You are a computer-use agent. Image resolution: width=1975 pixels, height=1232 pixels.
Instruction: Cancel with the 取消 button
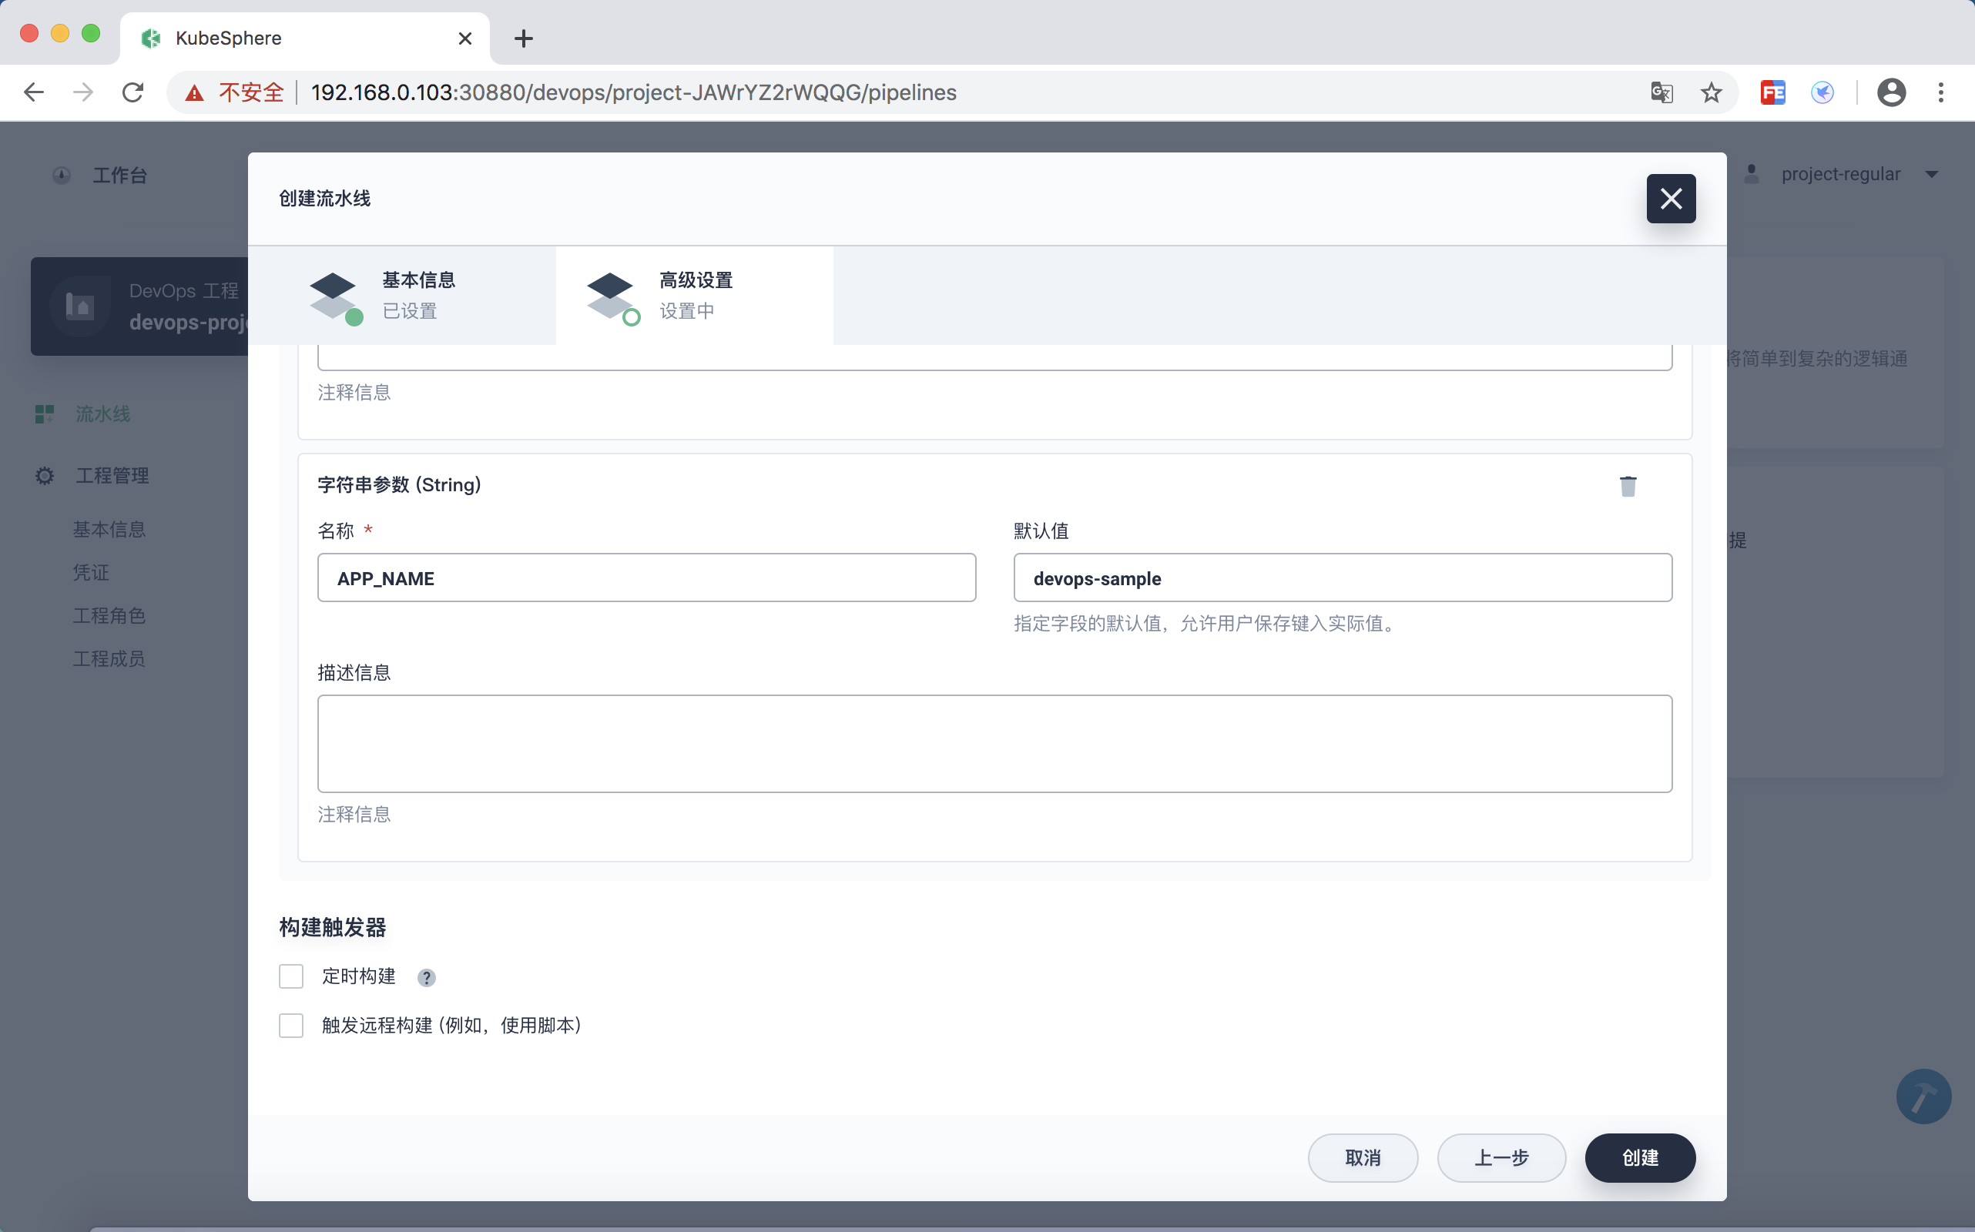[x=1362, y=1157]
